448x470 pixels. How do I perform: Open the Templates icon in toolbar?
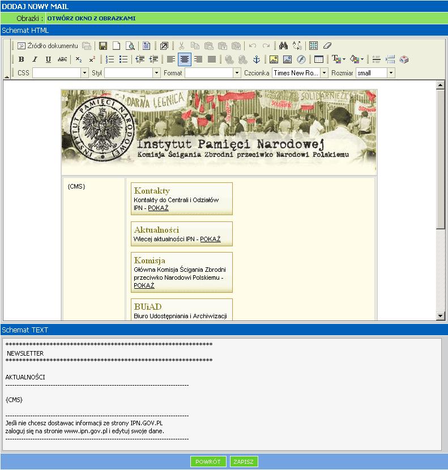coord(146,46)
